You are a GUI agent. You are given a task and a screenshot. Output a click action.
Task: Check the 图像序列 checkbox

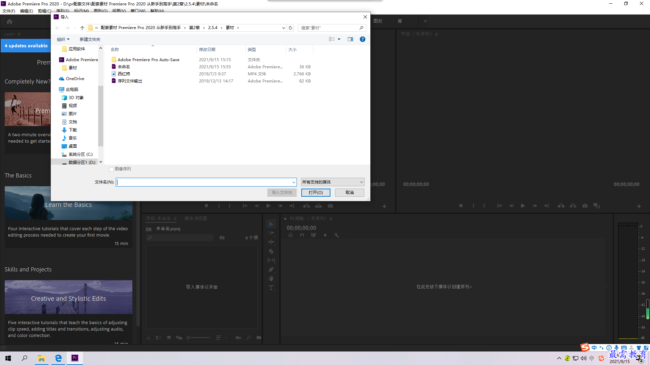click(x=111, y=169)
